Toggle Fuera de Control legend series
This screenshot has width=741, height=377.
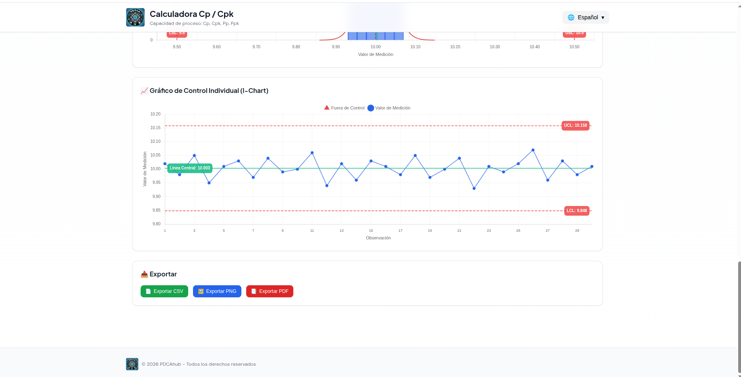(x=344, y=108)
